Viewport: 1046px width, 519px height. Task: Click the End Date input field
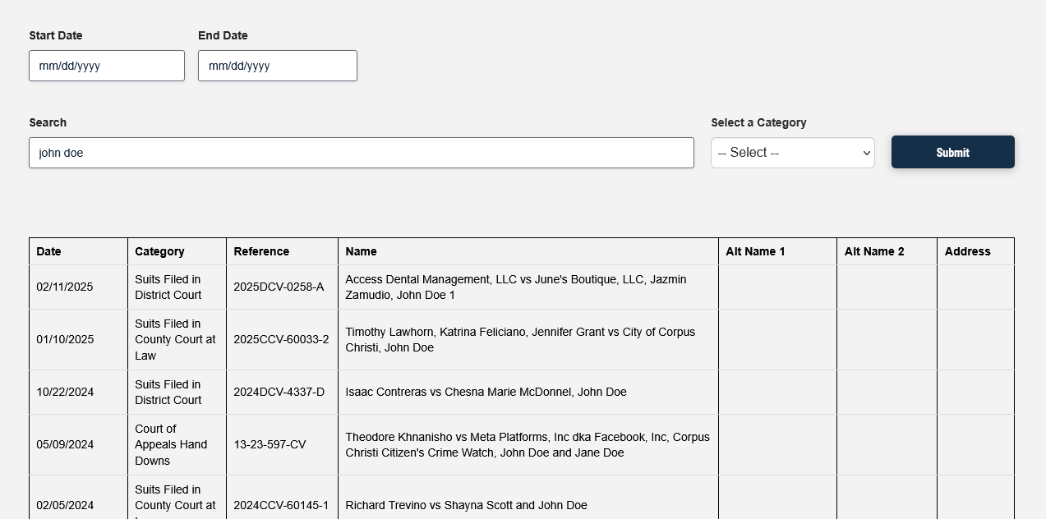click(x=278, y=66)
